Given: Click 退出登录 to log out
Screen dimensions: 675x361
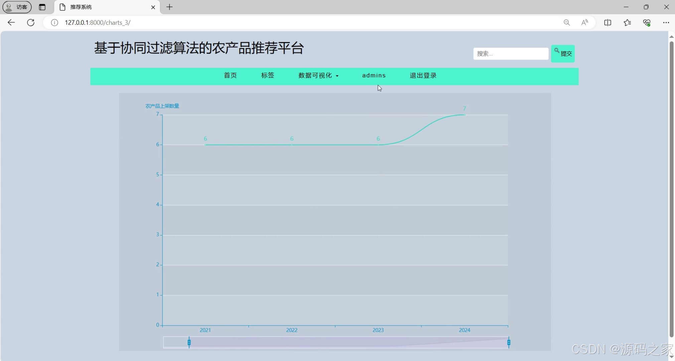Looking at the screenshot, I should pyautogui.click(x=423, y=76).
